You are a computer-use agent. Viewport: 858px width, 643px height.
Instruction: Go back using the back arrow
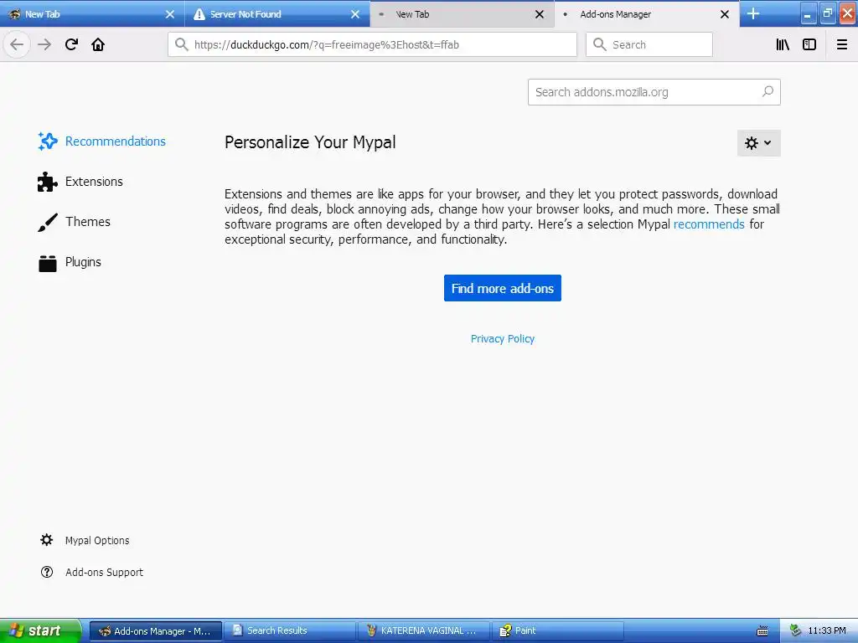pos(17,44)
